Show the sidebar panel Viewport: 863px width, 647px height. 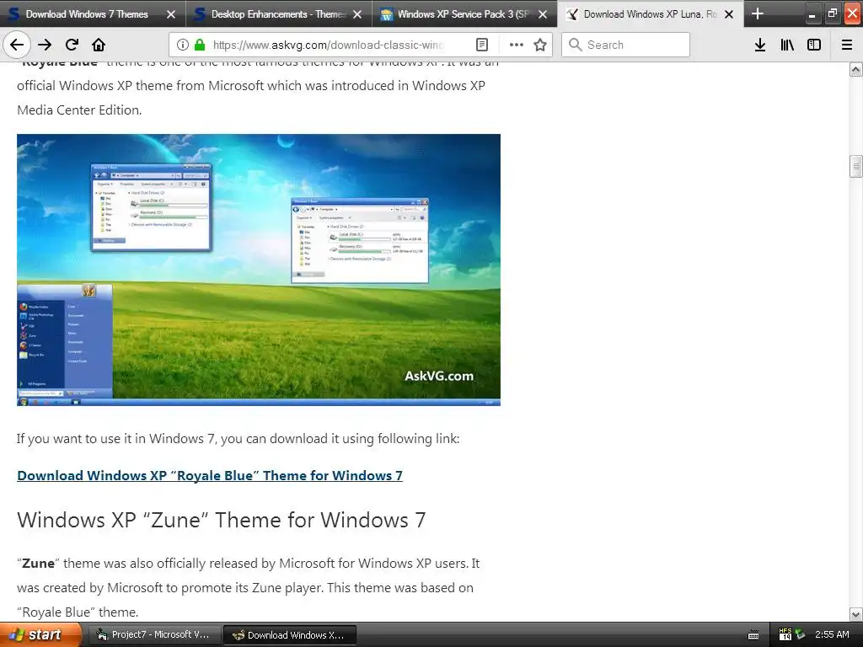coord(814,45)
